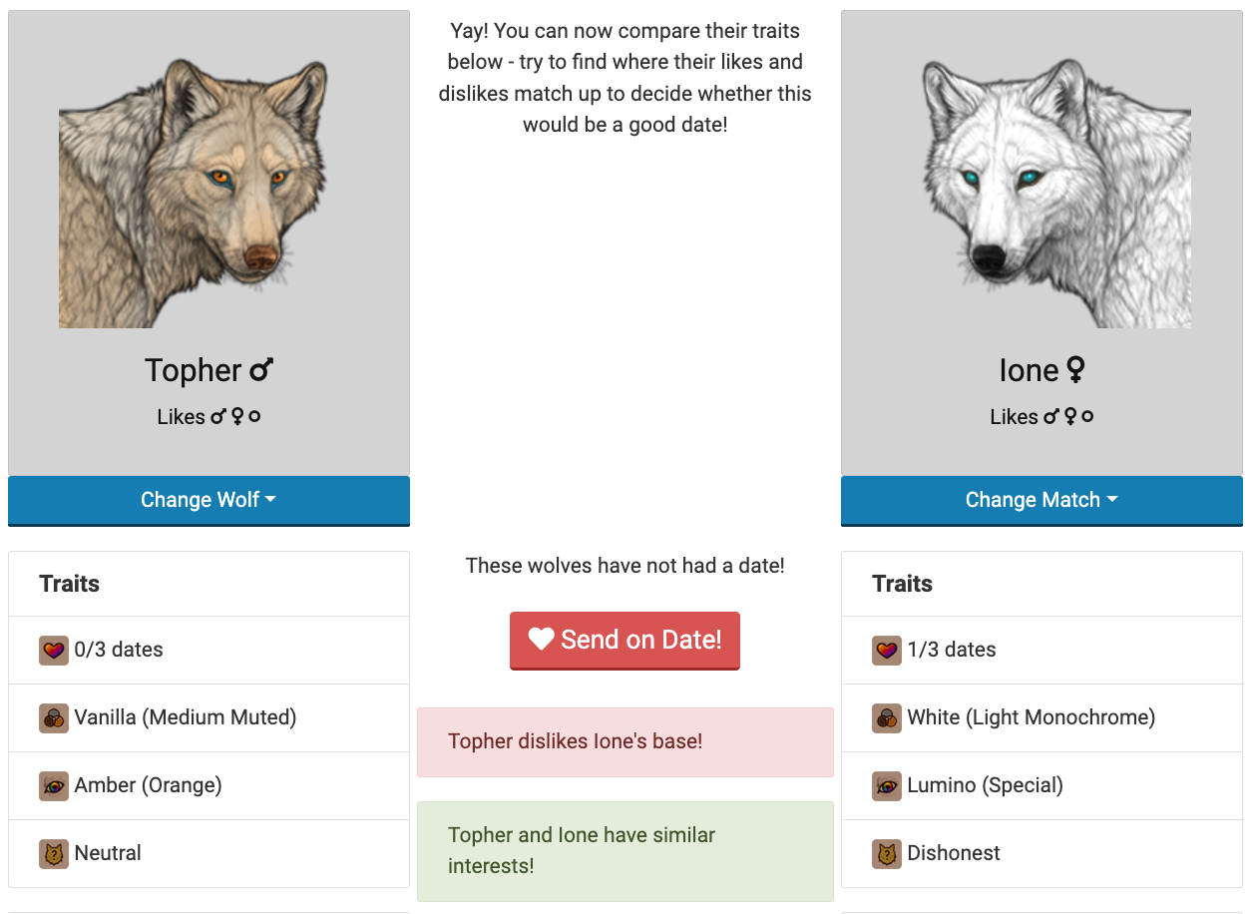Click the eye icon beside Lumino (Special)
This screenshot has height=914, width=1253.
tap(886, 786)
